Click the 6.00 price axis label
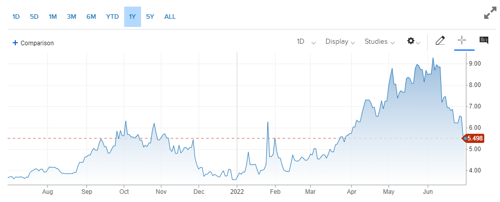Viewport: 500px width, 202px height. [476, 127]
